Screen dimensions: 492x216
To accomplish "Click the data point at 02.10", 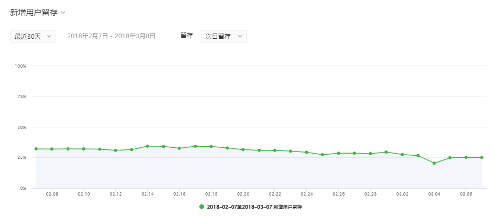I will point(83,149).
